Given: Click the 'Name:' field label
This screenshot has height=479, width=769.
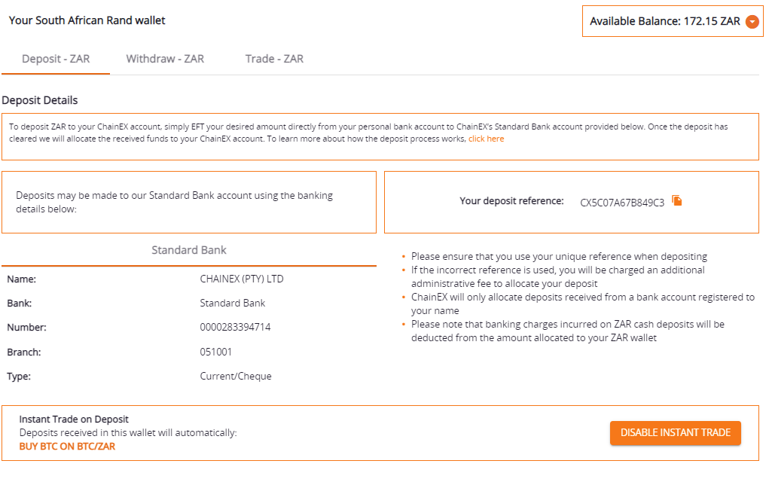Looking at the screenshot, I should pos(22,279).
